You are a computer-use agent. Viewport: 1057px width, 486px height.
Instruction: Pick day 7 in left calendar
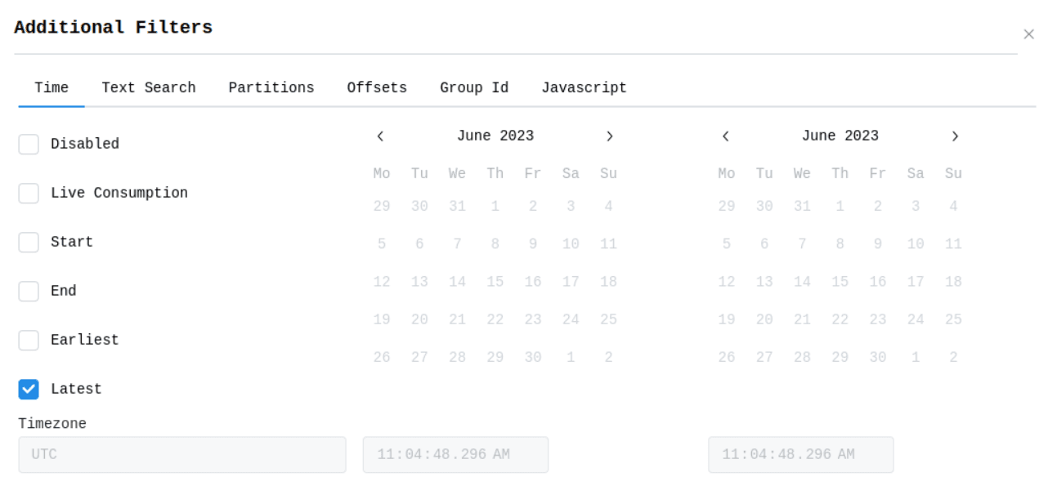point(457,244)
